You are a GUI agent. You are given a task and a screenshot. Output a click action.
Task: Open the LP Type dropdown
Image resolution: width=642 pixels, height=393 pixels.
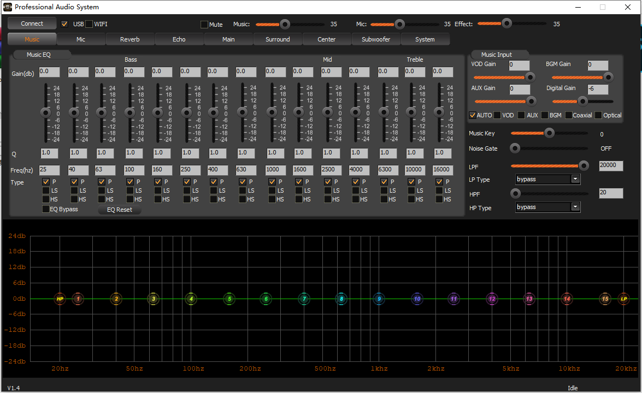click(x=576, y=179)
